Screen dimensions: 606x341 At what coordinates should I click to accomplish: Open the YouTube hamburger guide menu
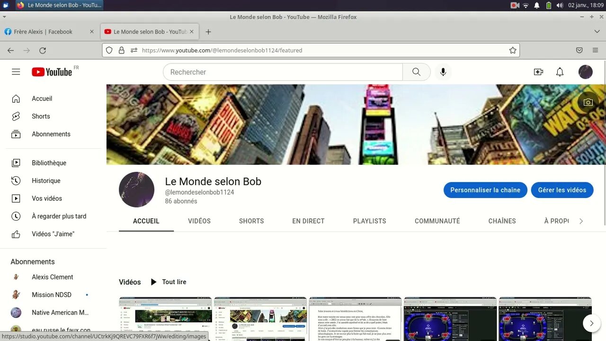(x=16, y=72)
